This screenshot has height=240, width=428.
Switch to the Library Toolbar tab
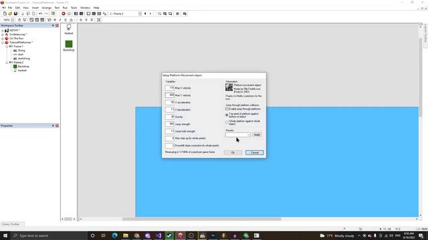coord(11,224)
